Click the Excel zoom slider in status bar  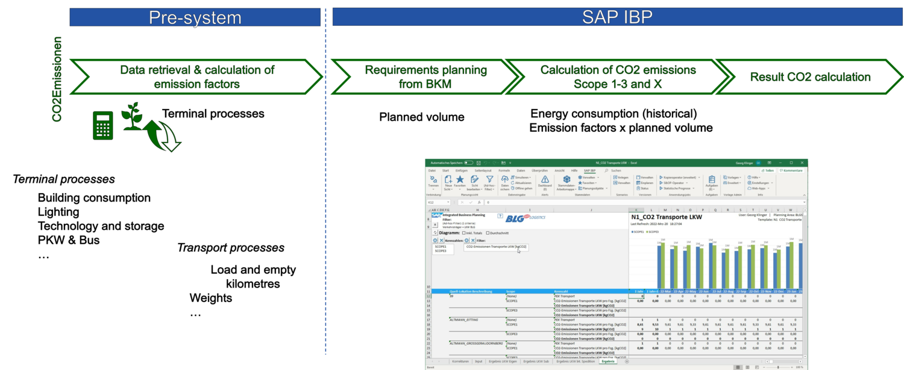pos(777,367)
